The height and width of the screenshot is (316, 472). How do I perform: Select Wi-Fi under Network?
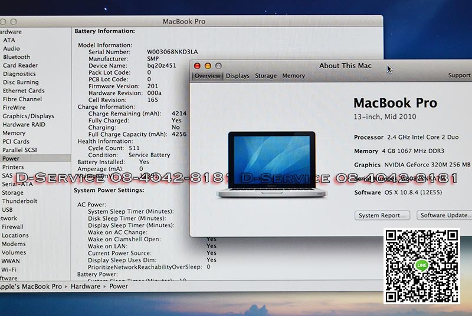pyautogui.click(x=9, y=270)
